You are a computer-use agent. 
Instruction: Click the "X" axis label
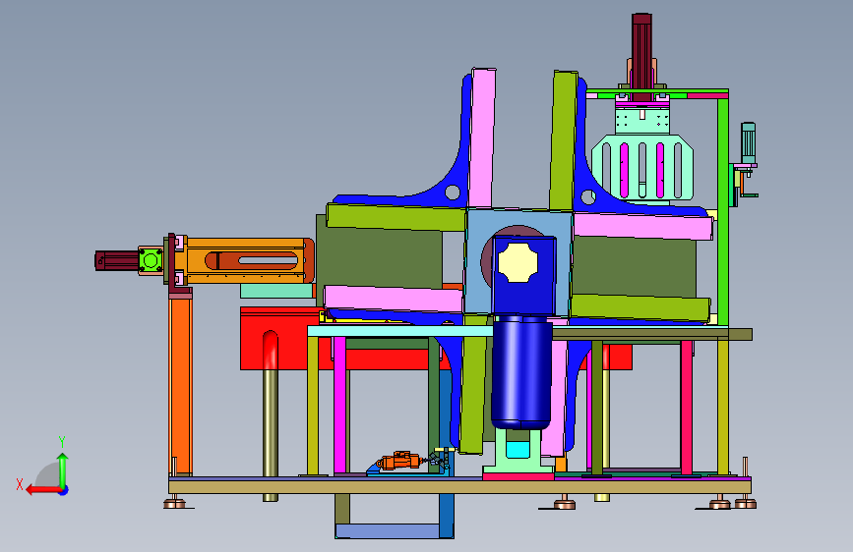pyautogui.click(x=20, y=484)
